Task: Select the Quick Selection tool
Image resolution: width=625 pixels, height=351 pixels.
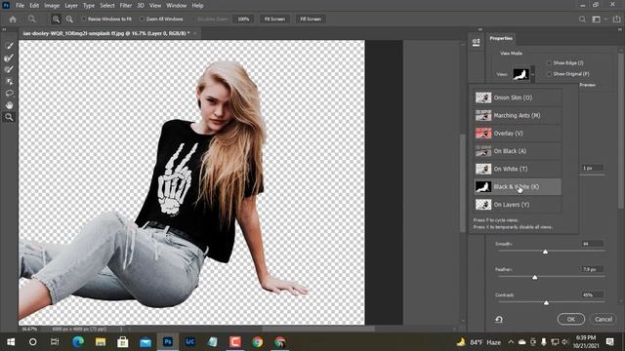Action: coord(9,46)
